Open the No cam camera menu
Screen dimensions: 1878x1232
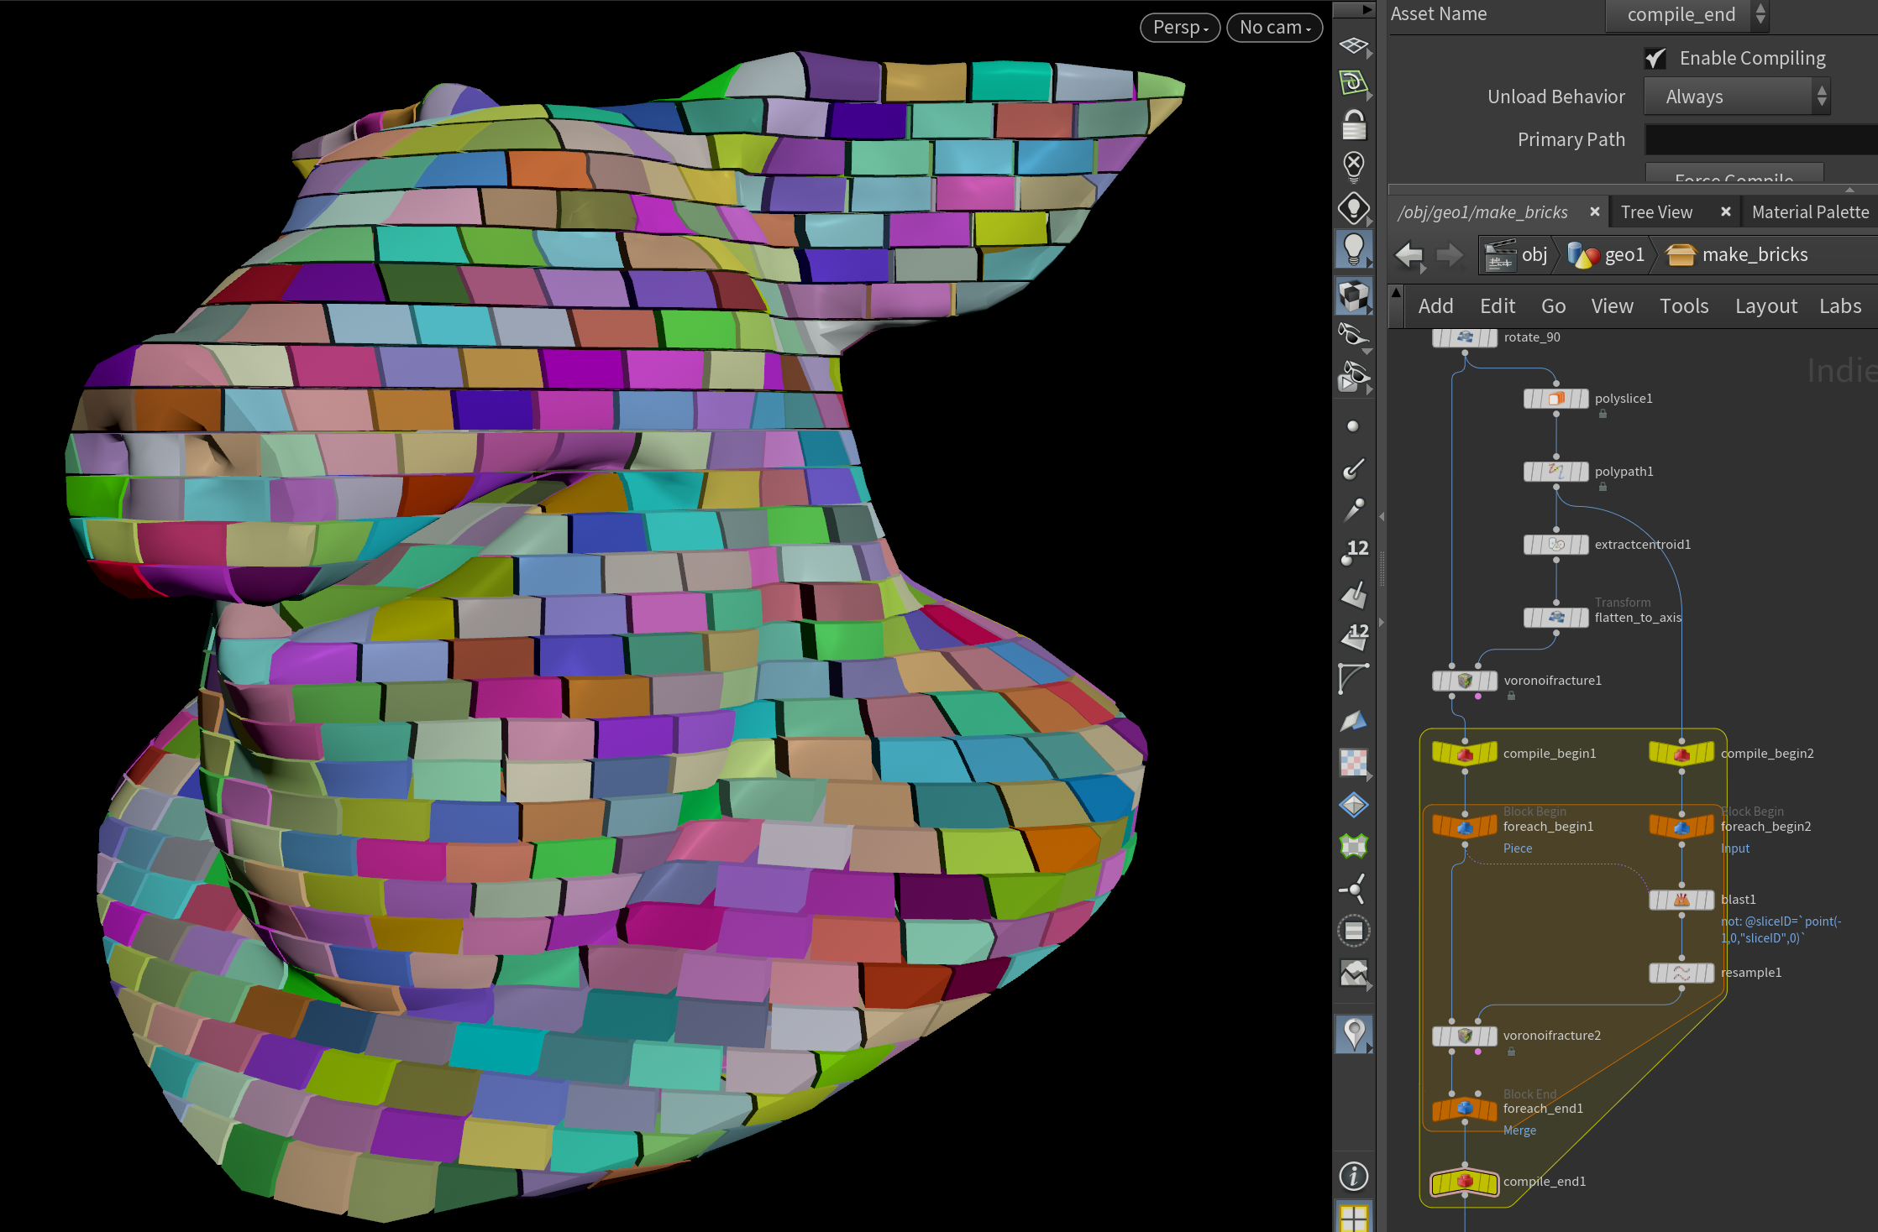click(x=1274, y=28)
